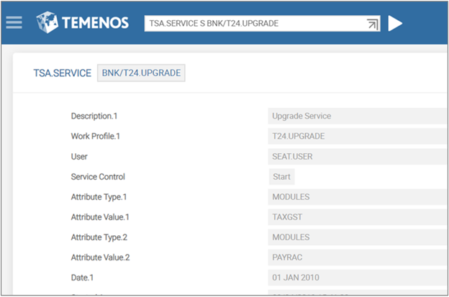Click the Start service control value
449x297 pixels.
pyautogui.click(x=281, y=176)
